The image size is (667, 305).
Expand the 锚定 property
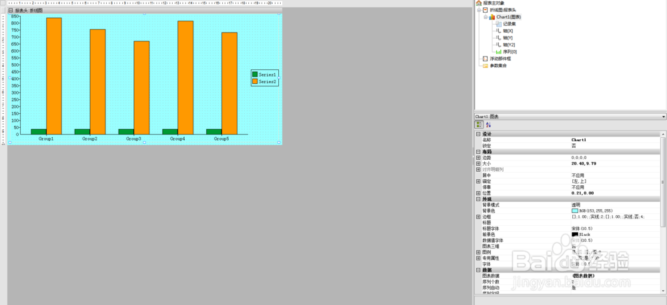click(x=478, y=181)
